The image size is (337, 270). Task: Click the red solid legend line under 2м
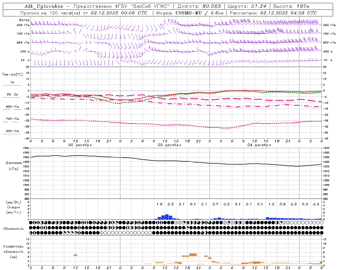12,85
